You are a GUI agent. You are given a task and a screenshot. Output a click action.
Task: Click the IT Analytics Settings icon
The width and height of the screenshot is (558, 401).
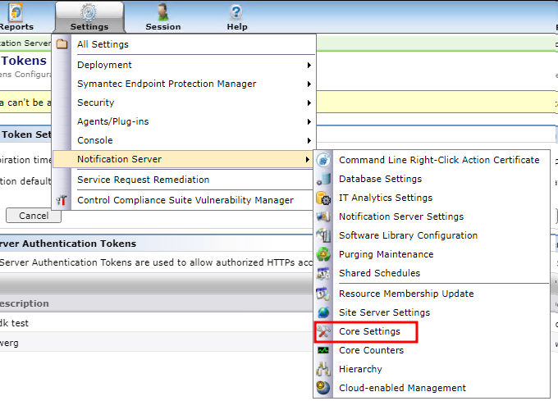(x=323, y=198)
